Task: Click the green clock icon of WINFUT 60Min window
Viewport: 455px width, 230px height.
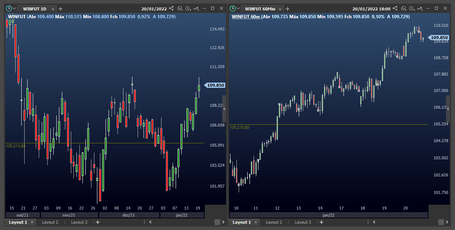Action: [x=233, y=8]
